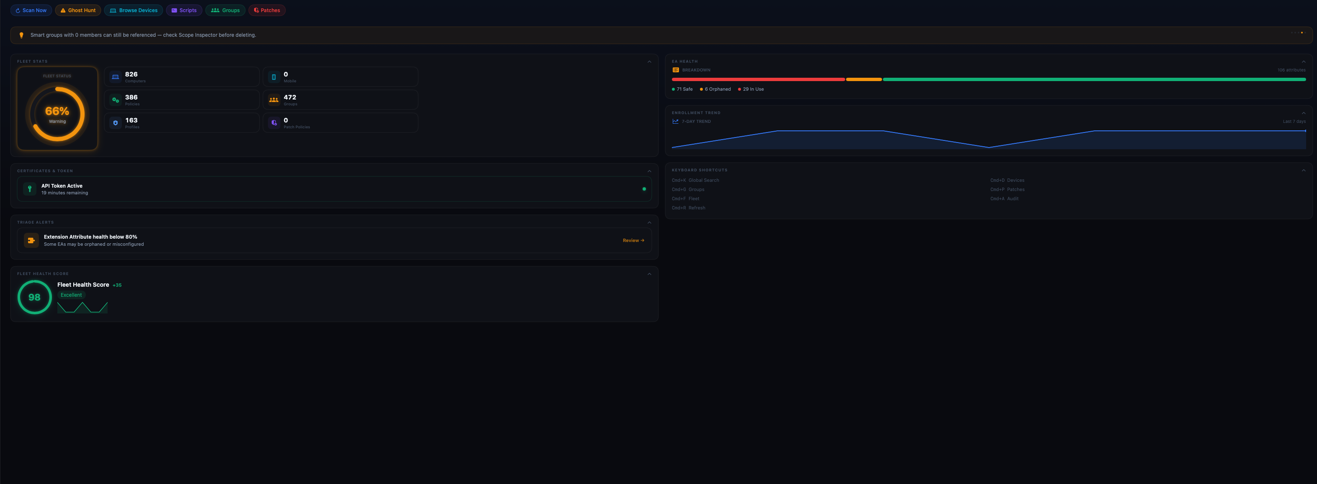The width and height of the screenshot is (1317, 484).
Task: Click the Review link on the alert
Action: coord(633,240)
